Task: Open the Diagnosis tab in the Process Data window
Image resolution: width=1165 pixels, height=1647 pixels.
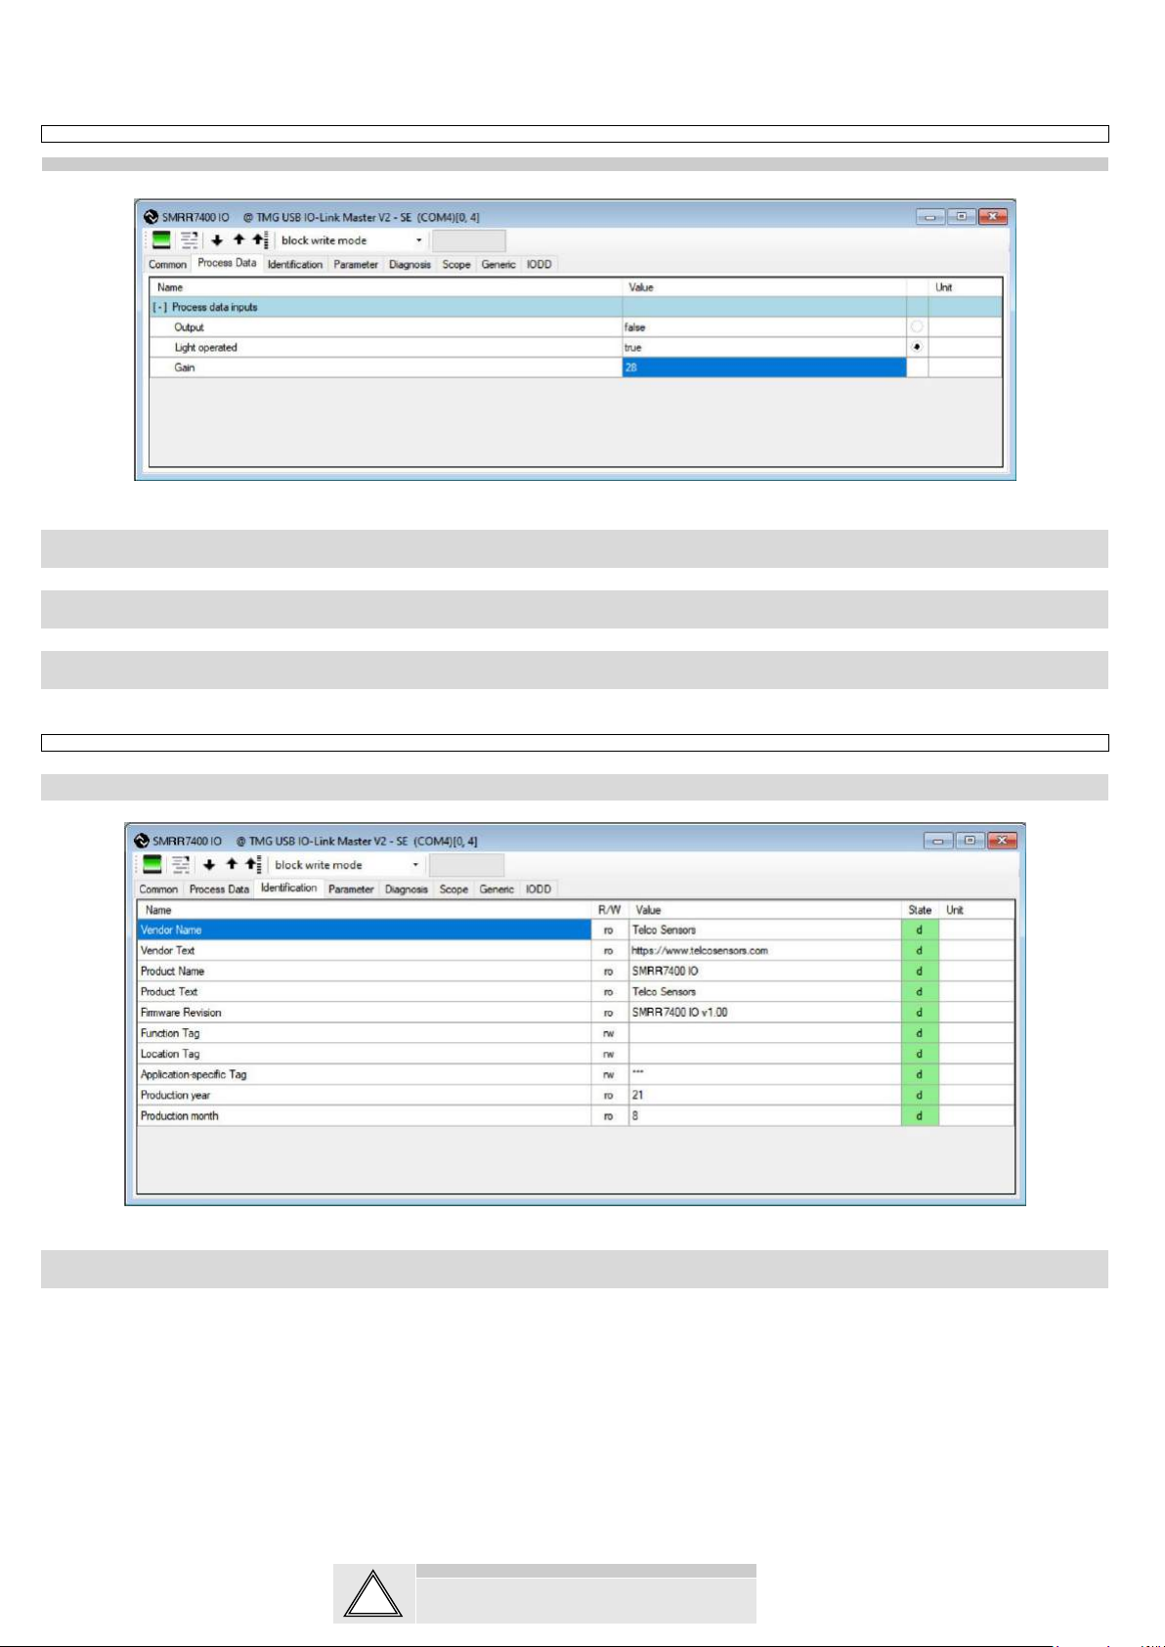Action: tap(410, 265)
